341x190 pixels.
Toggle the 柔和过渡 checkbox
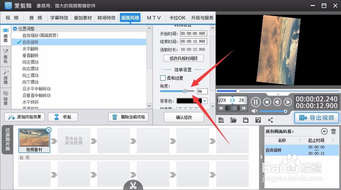[x=163, y=78]
